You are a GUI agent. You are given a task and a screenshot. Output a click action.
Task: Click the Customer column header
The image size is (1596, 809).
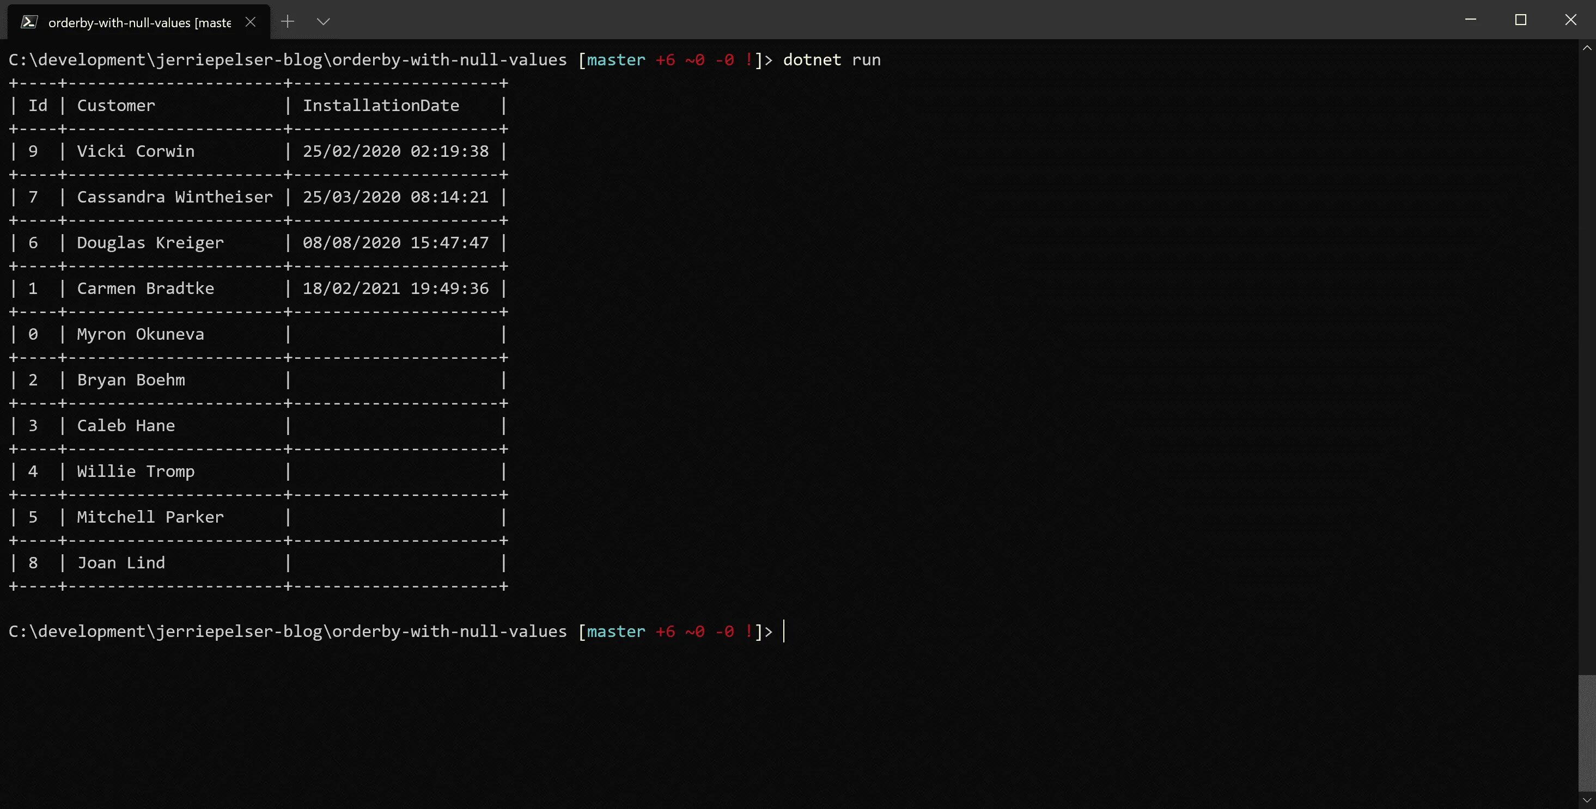click(x=116, y=106)
